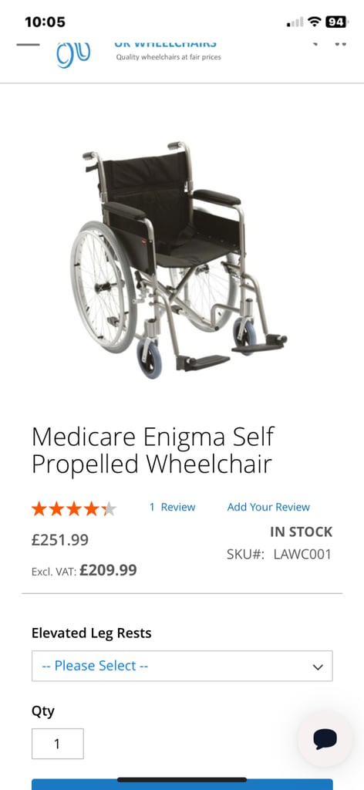Open the wheelchair product image
Viewport: 364px width, 790px height.
click(x=179, y=259)
